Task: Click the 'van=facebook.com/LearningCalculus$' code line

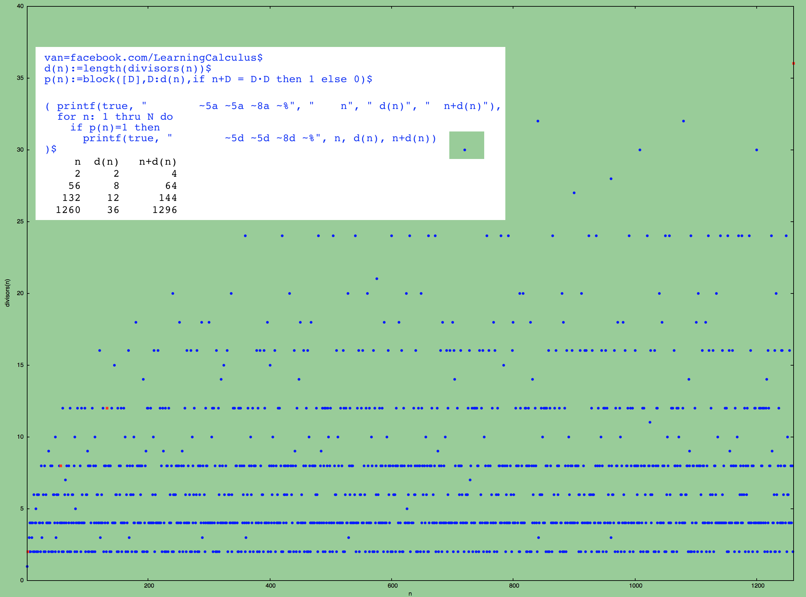Action: [x=153, y=58]
